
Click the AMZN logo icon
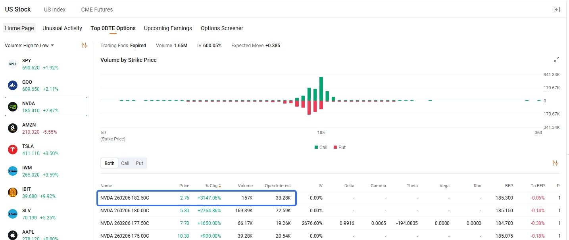point(13,128)
